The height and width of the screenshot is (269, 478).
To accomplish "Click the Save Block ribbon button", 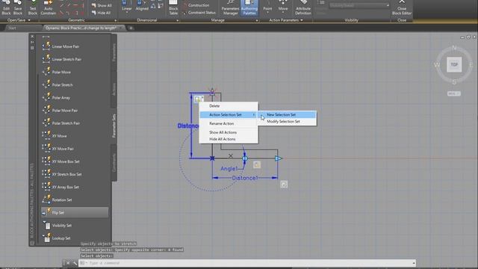I will point(18,7).
